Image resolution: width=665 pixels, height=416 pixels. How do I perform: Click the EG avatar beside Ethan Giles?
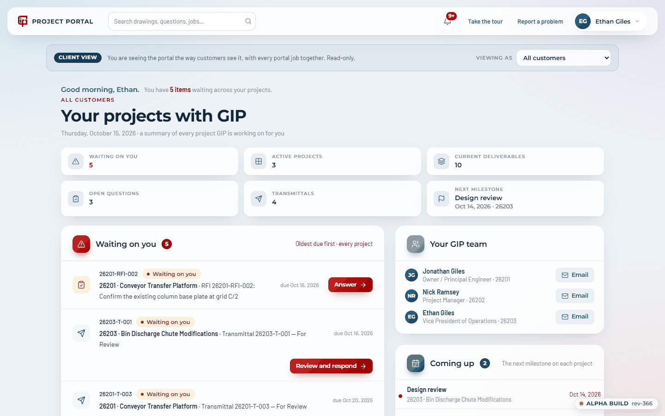583,21
